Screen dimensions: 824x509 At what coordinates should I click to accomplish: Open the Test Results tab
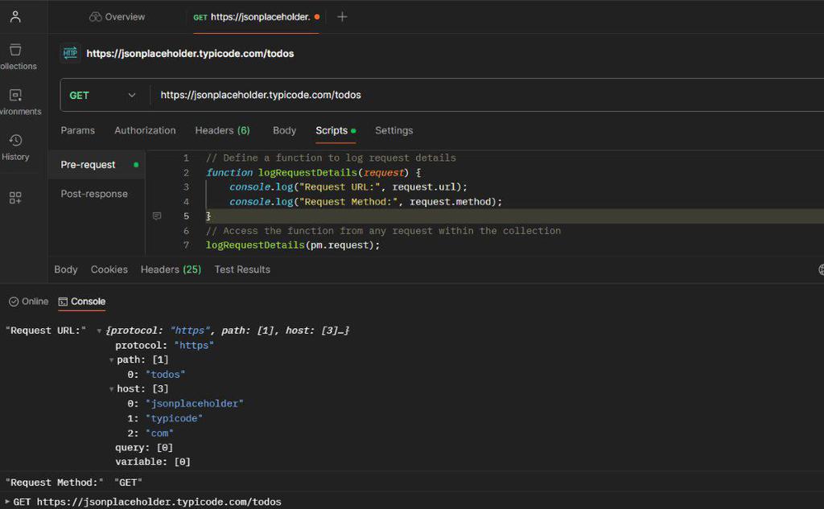pos(242,269)
